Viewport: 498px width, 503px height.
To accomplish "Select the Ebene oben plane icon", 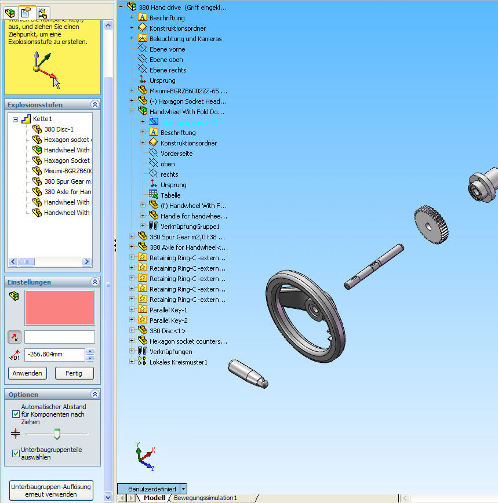I will click(x=143, y=59).
